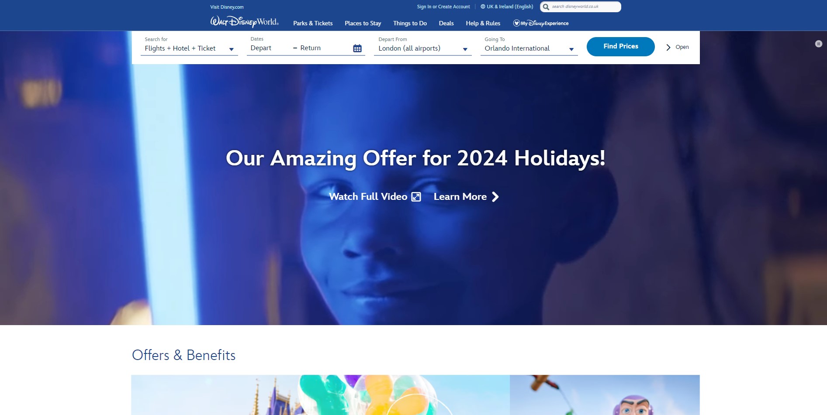Click the globe icon for region selection
The image size is (827, 415).
point(483,7)
